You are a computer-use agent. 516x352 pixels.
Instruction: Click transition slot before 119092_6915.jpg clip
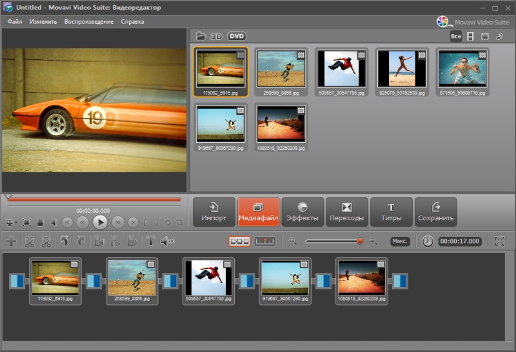tap(17, 281)
